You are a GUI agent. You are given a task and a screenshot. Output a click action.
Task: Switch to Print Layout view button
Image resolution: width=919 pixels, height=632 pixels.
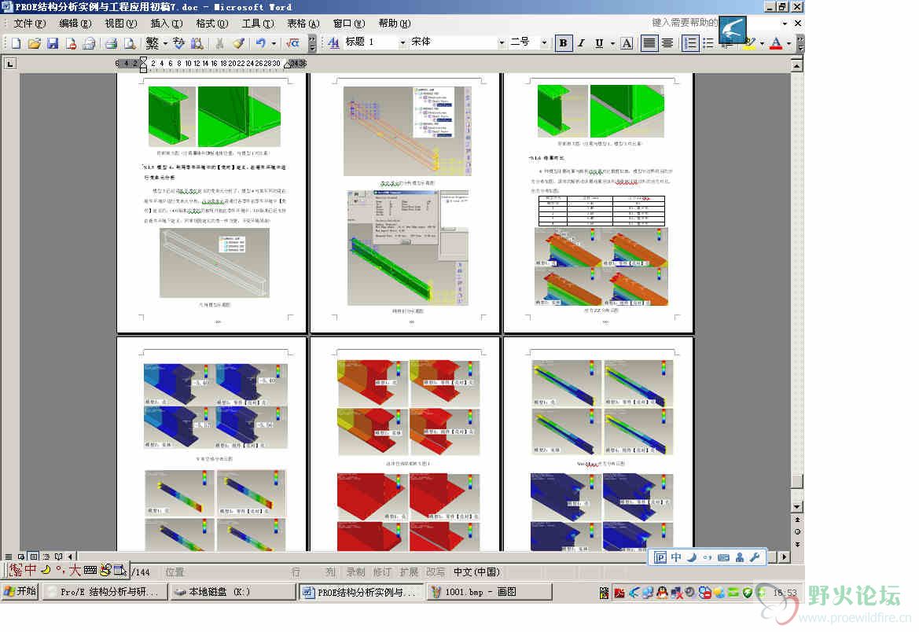(x=33, y=557)
